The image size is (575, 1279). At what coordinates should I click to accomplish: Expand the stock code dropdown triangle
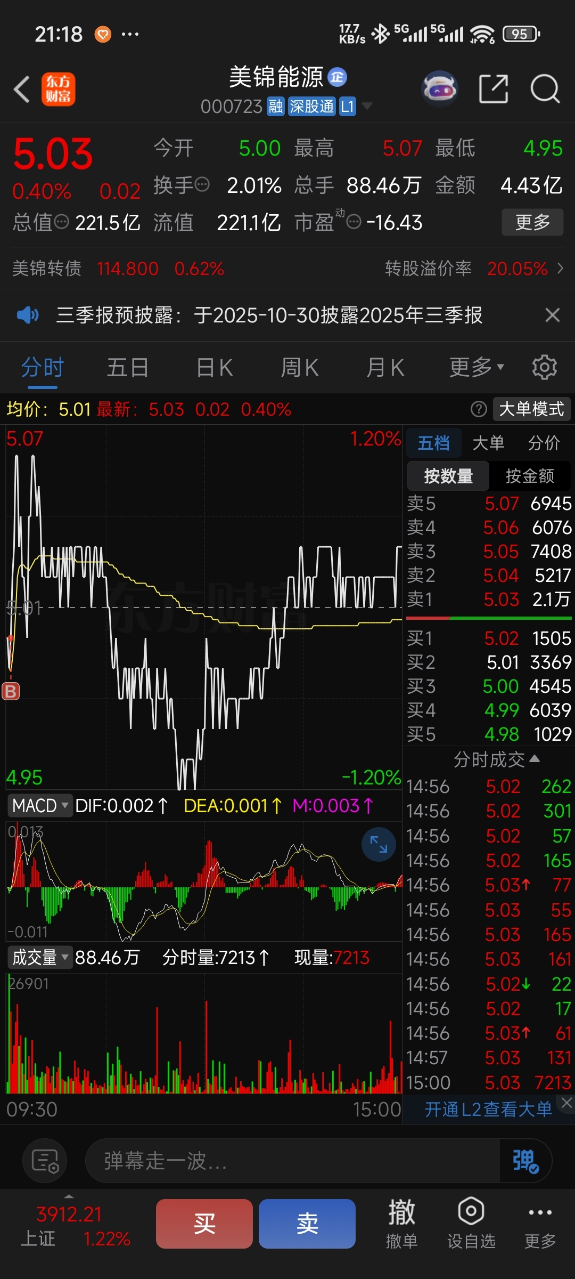tap(367, 106)
